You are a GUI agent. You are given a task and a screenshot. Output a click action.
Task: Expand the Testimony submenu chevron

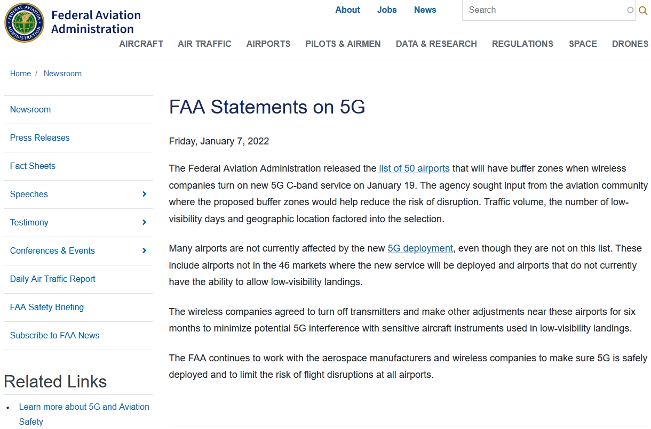click(x=144, y=222)
